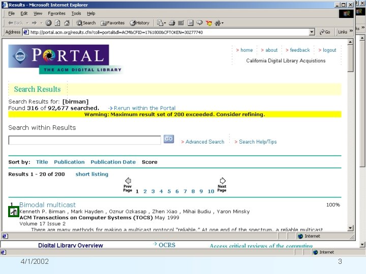Go to results page 3

click(x=153, y=191)
